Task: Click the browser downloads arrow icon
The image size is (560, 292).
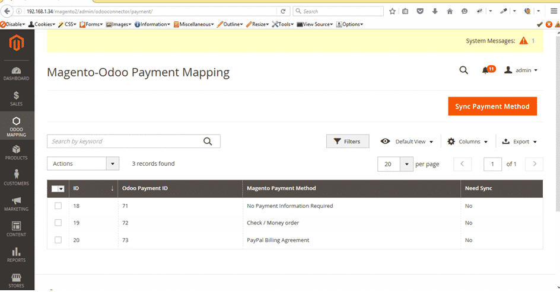Action: pyautogui.click(x=435, y=11)
